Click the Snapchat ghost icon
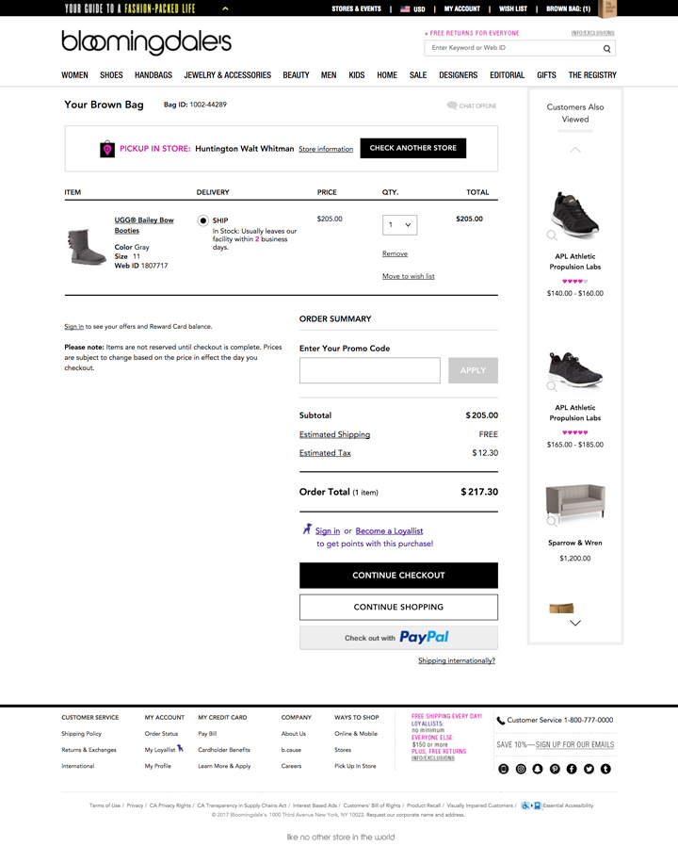The image size is (678, 862). click(538, 769)
